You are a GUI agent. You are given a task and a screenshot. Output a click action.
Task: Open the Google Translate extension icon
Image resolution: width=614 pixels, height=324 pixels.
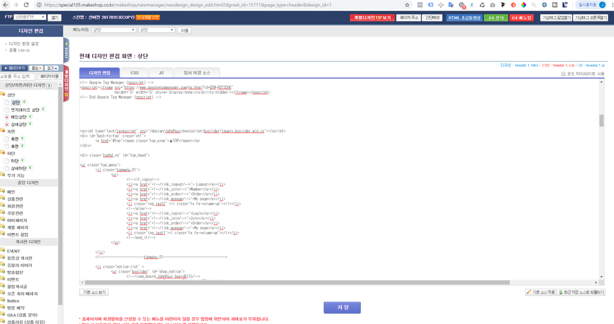click(x=451, y=5)
